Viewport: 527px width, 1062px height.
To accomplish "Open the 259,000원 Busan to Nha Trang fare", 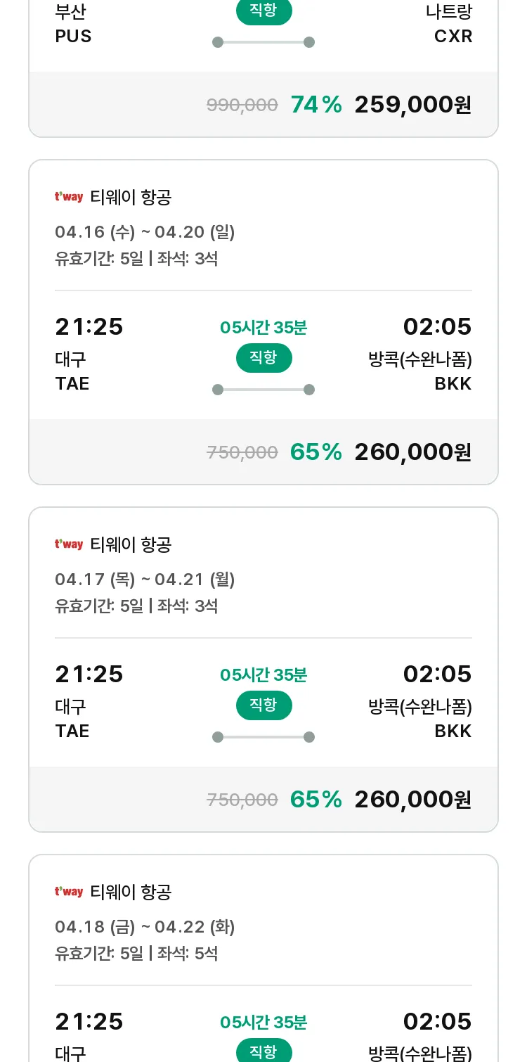I will click(x=412, y=105).
